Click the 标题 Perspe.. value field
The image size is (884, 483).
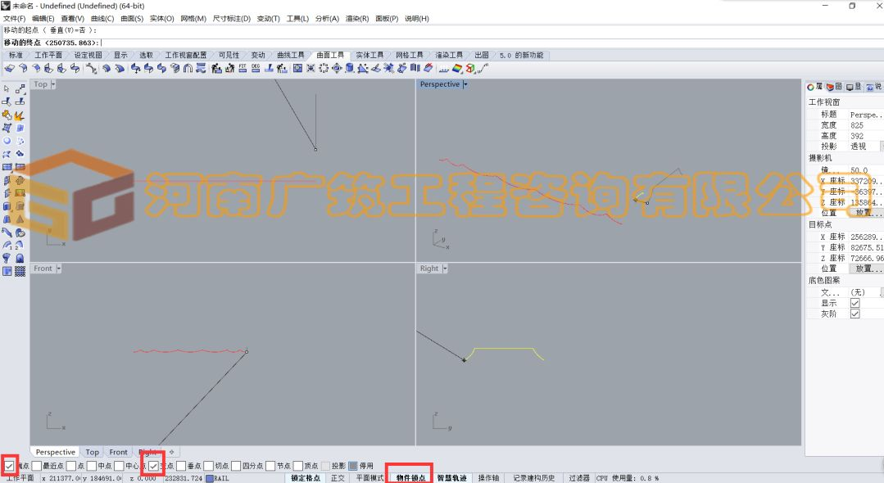866,115
